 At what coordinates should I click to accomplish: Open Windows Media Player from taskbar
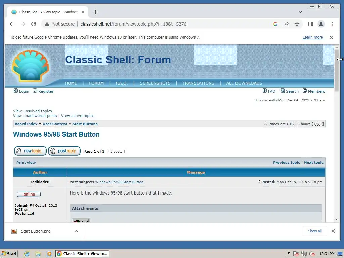[49, 254]
